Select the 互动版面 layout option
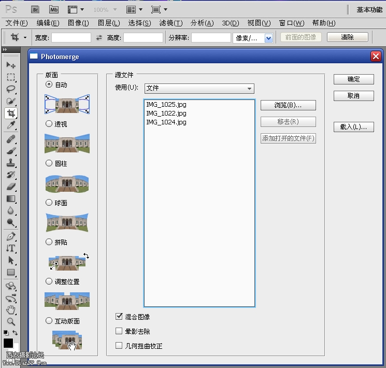The height and width of the screenshot is (368, 386). tap(49, 321)
